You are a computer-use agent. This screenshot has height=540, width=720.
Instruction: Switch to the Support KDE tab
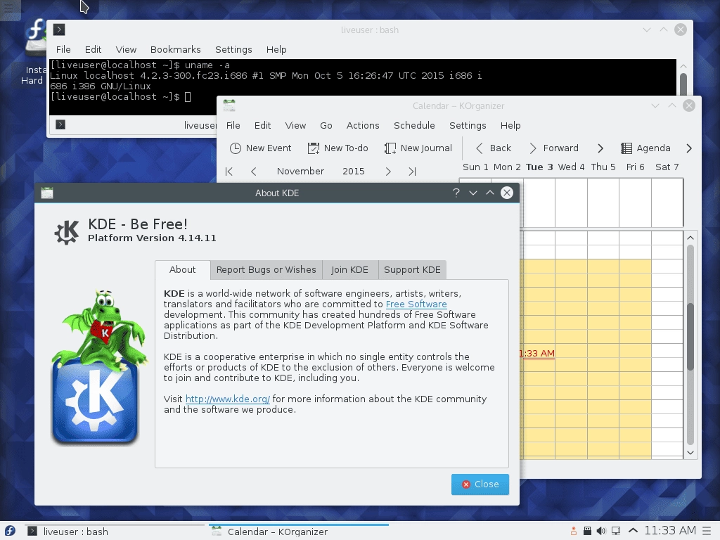[x=412, y=269]
